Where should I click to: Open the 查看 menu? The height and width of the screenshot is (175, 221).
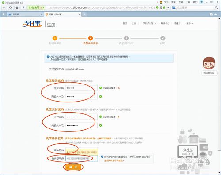tap(174, 2)
